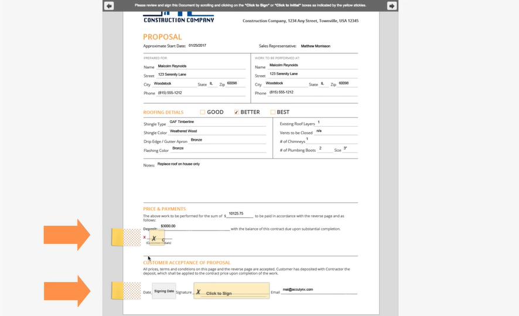Click shingle color Weathered Wood

[183, 131]
